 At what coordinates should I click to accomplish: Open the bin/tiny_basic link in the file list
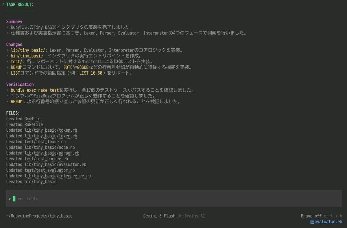40,182
